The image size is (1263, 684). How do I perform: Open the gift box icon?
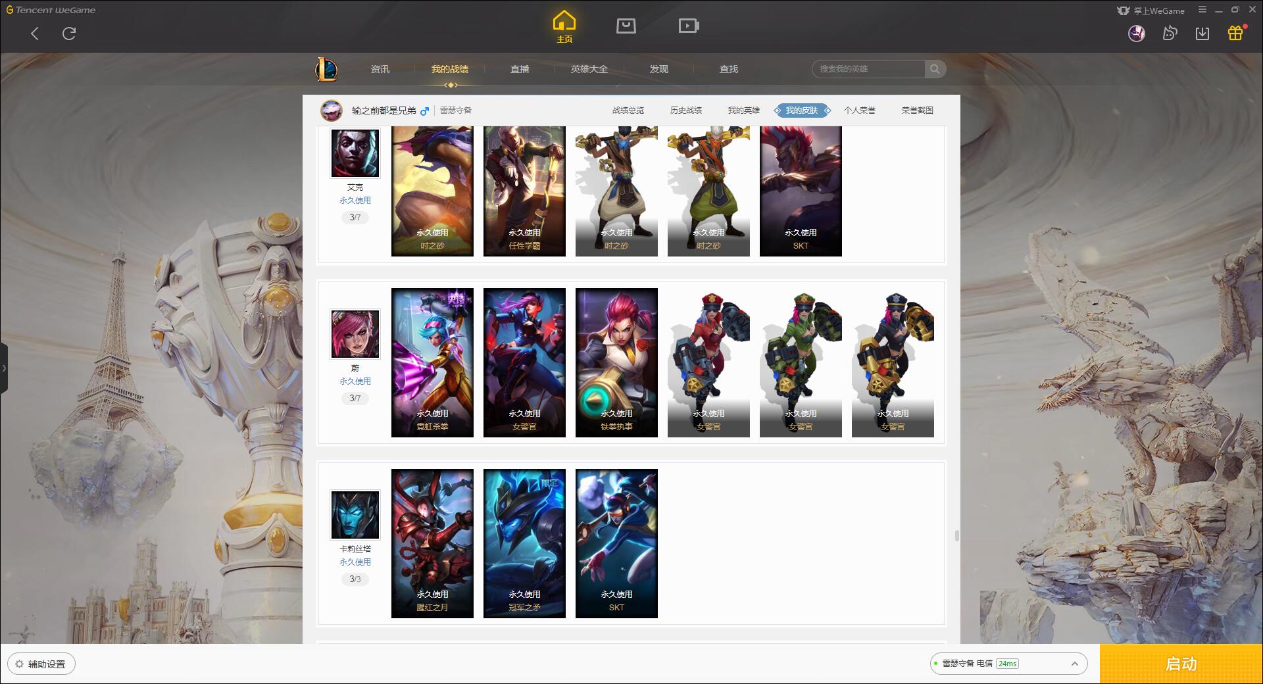[x=1235, y=33]
